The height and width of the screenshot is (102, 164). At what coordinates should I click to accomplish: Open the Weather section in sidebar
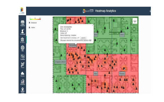pos(23,74)
